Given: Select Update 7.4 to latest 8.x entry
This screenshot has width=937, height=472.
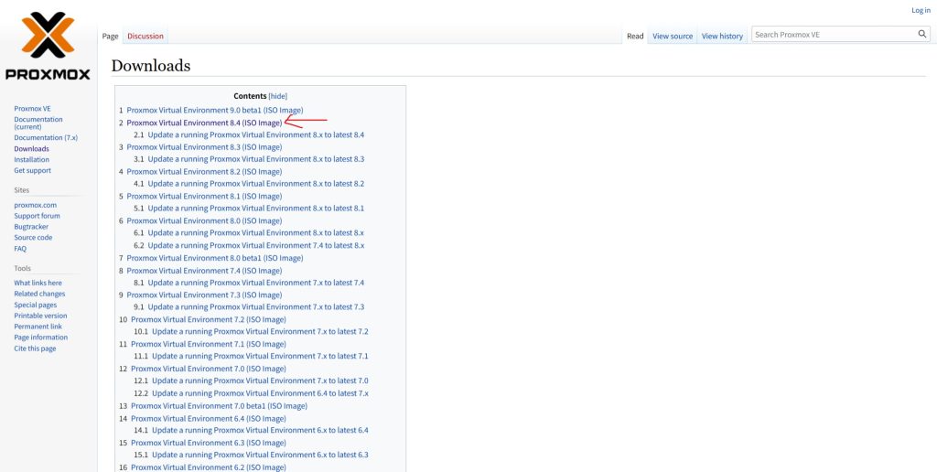Looking at the screenshot, I should [255, 245].
